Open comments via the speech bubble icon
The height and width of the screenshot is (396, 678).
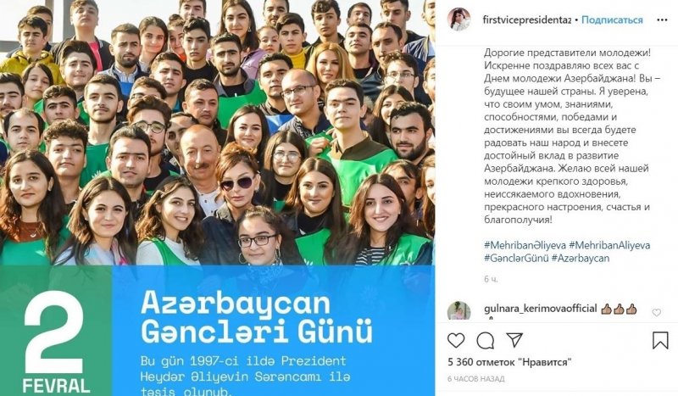[485, 341]
